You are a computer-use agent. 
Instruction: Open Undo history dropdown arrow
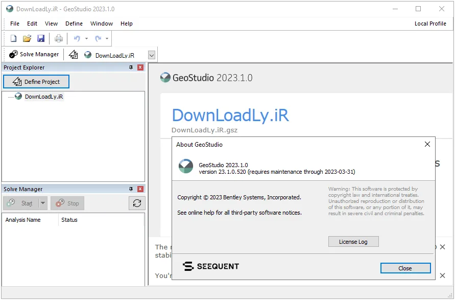point(86,39)
